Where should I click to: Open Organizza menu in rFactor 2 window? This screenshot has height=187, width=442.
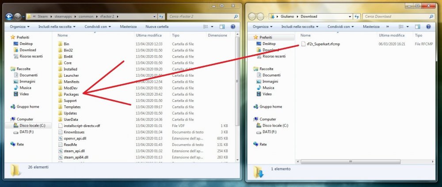[x=19, y=27]
